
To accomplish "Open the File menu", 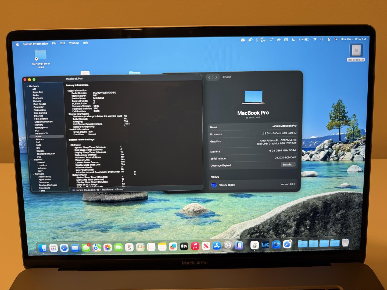I will point(54,43).
